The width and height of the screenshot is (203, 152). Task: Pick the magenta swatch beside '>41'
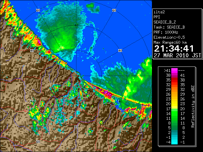174,70
